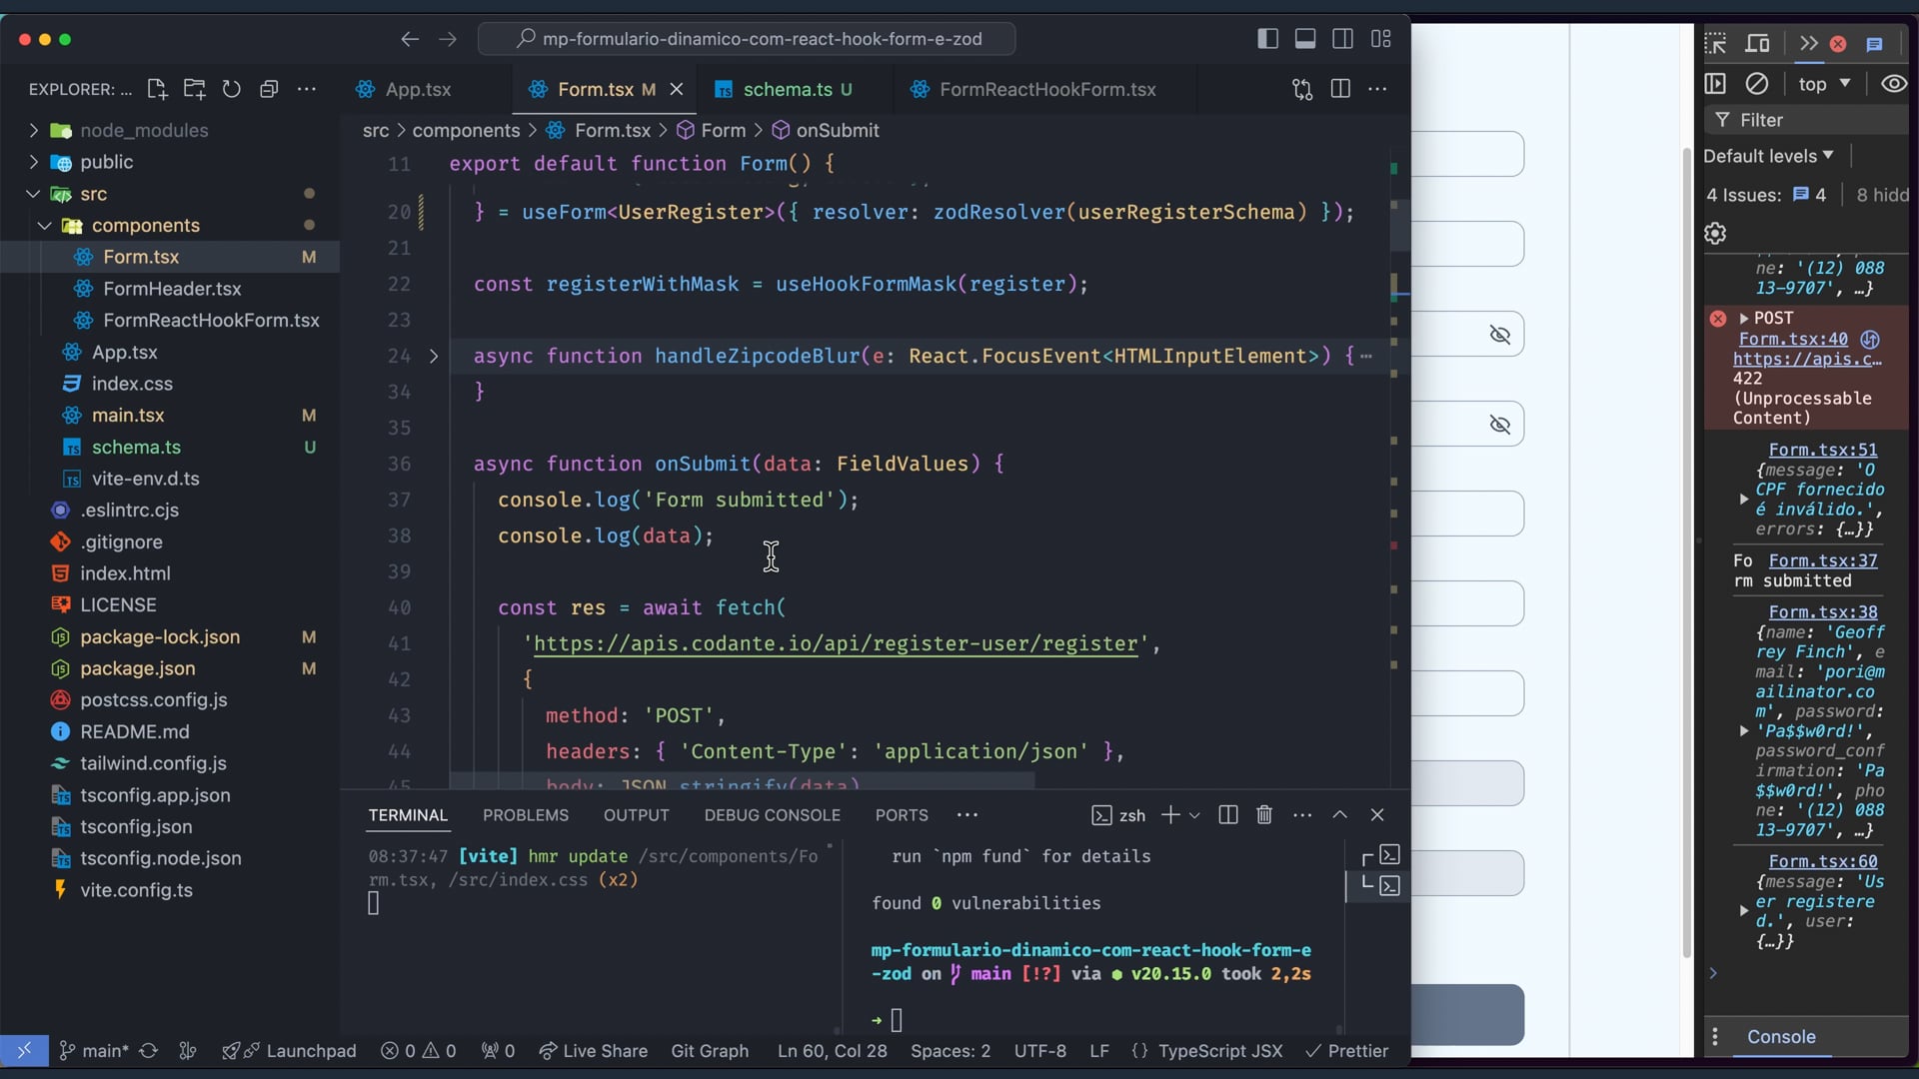The width and height of the screenshot is (1919, 1079).
Task: Click the New Folder icon in Explorer
Action: point(194,89)
